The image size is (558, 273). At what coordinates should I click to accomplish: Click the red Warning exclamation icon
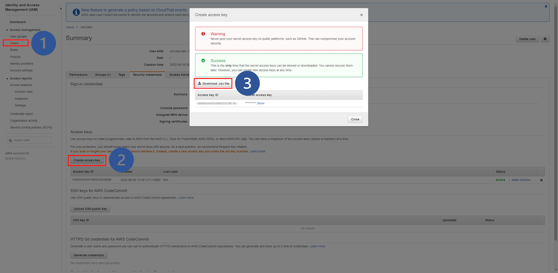(203, 34)
